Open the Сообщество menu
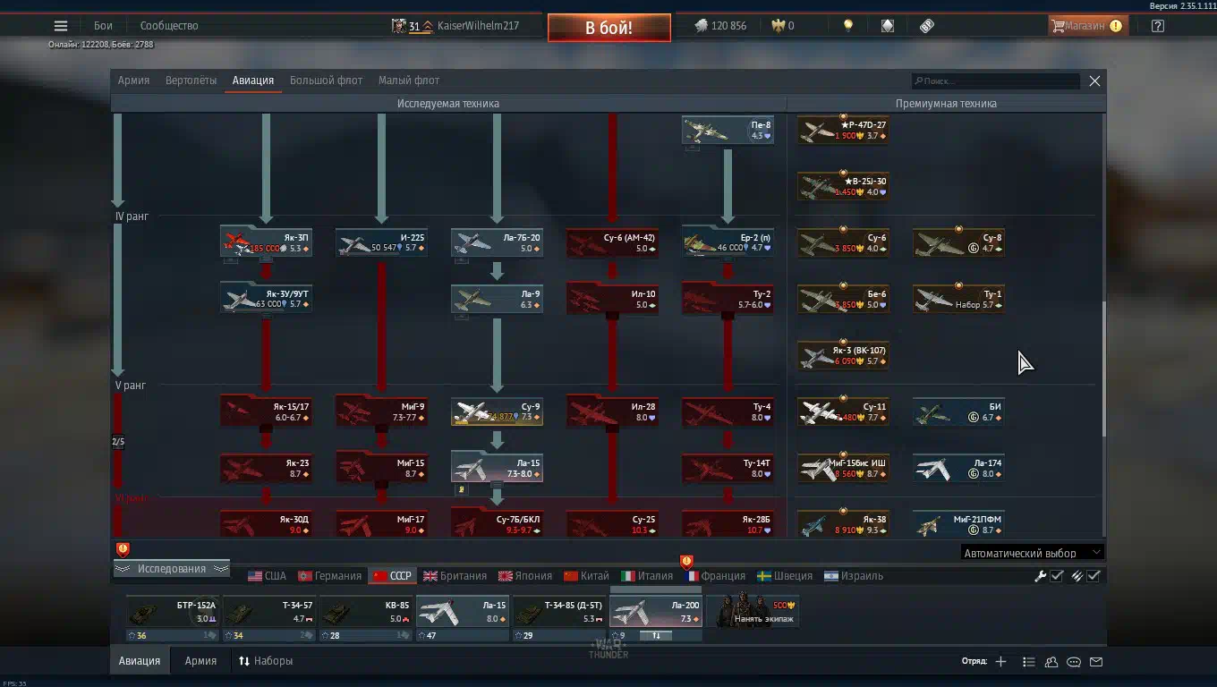Viewport: 1217px width, 687px height. coord(169,26)
